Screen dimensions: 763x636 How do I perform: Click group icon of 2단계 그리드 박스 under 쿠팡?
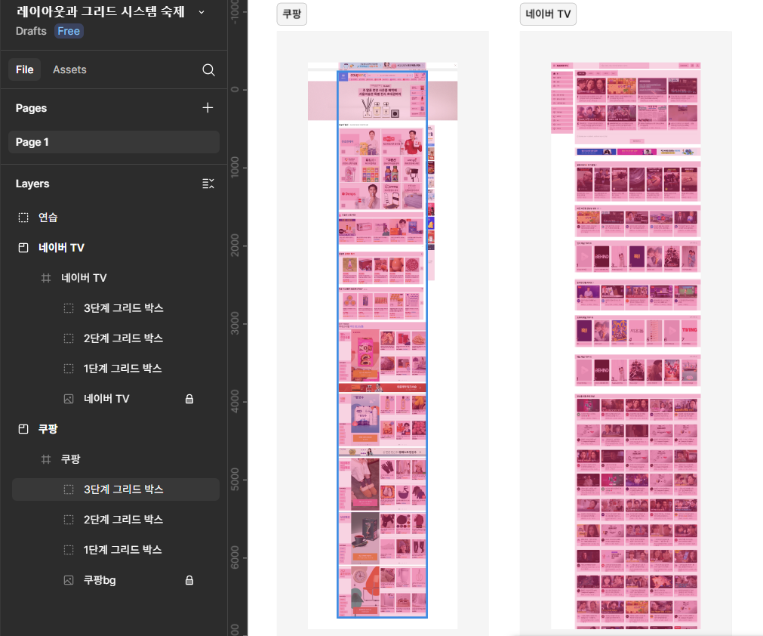[69, 520]
